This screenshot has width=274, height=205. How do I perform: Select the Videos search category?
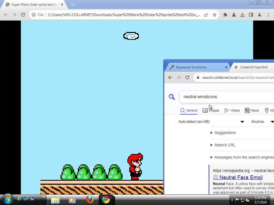click(x=232, y=111)
